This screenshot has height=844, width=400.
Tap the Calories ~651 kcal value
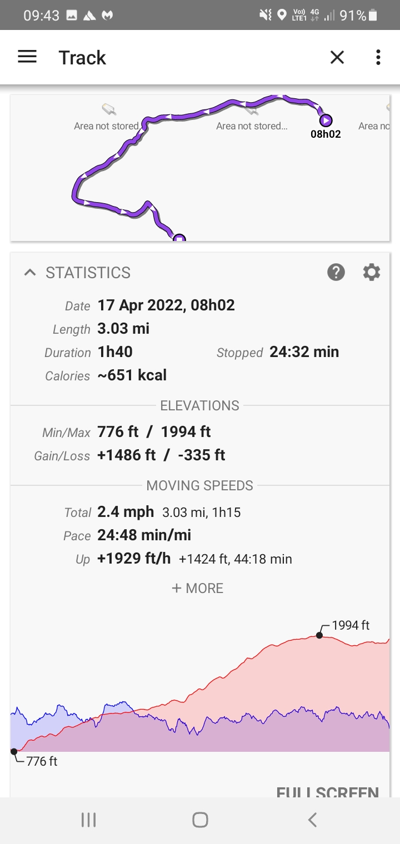coord(132,375)
